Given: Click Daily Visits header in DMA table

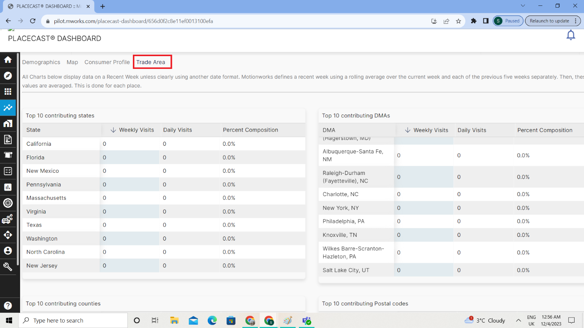Looking at the screenshot, I should pos(472,130).
